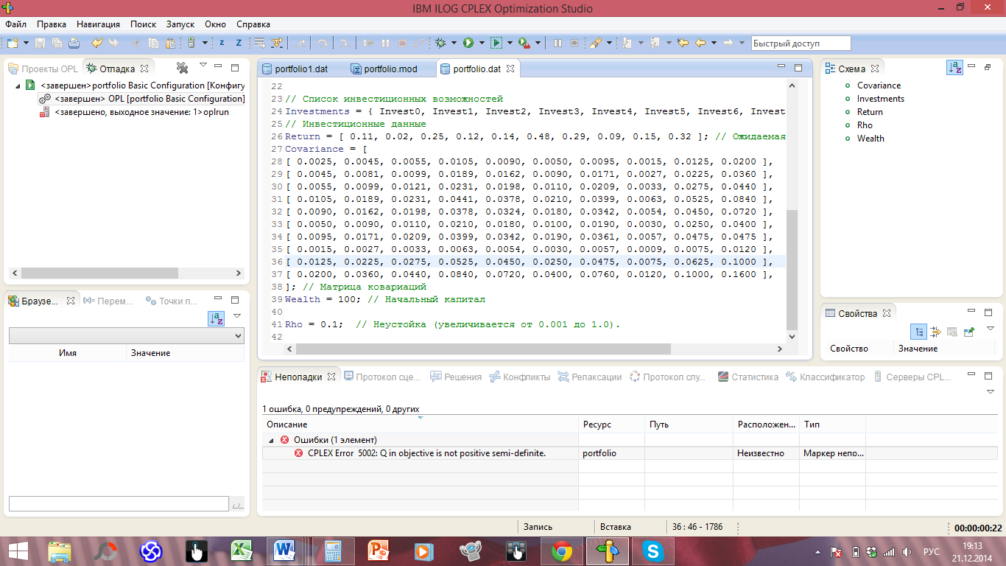Image resolution: width=1006 pixels, height=566 pixels.
Task: Switch to the Переменные tab
Action: tap(109, 301)
